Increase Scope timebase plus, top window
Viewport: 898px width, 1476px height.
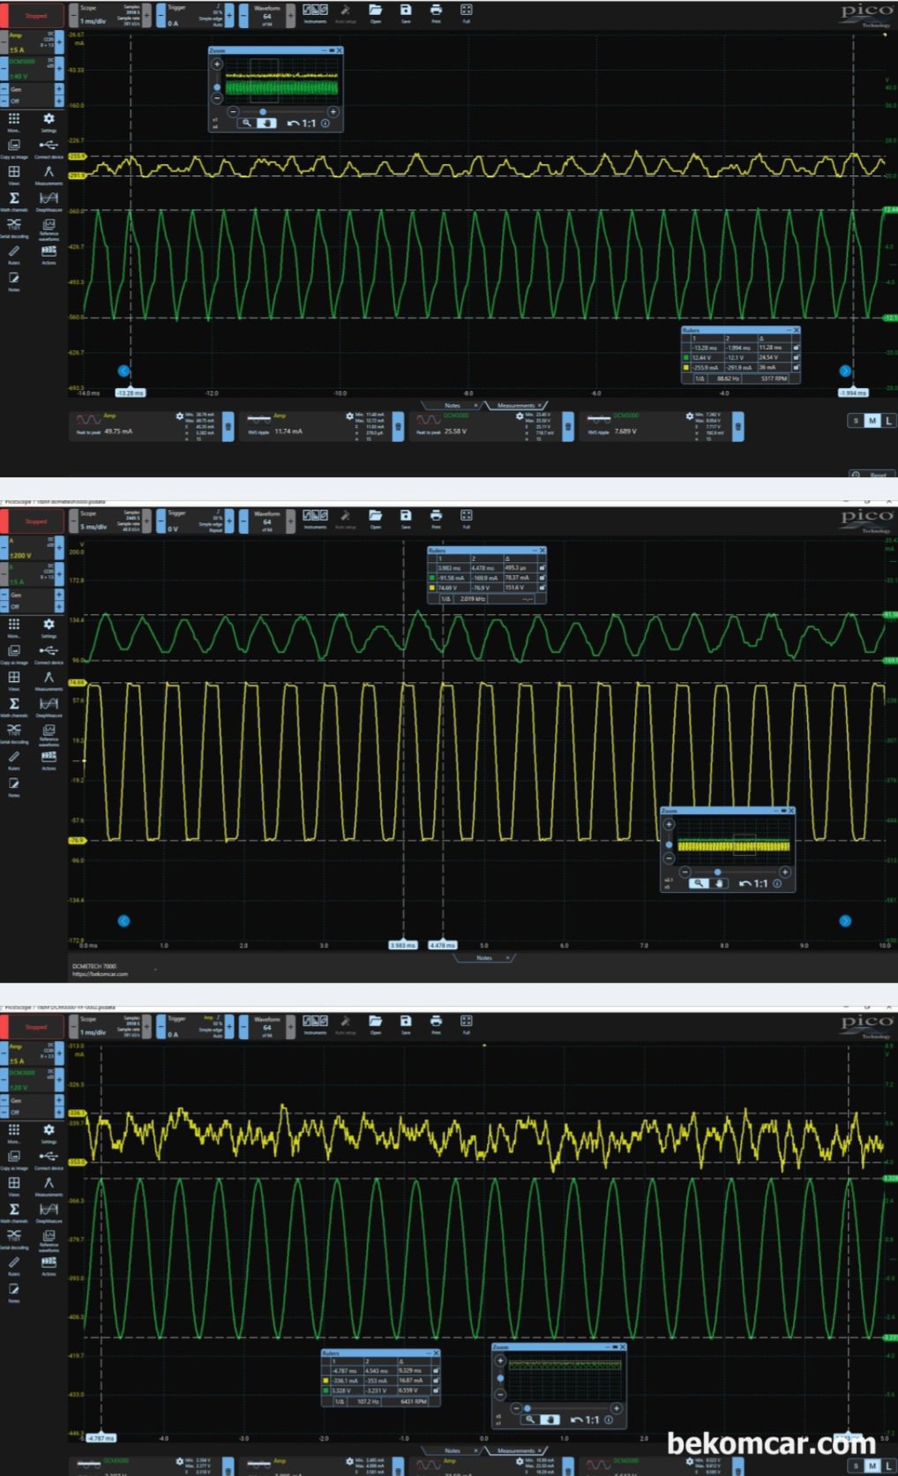coord(147,15)
